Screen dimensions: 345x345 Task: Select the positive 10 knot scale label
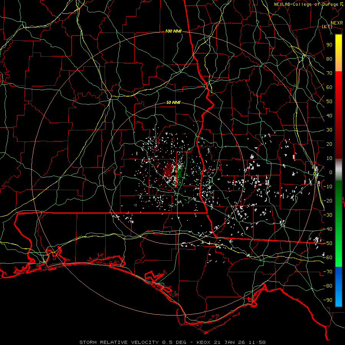(x=329, y=158)
